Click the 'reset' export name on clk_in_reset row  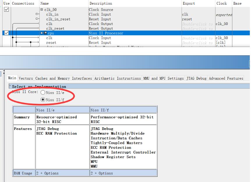[187, 19]
